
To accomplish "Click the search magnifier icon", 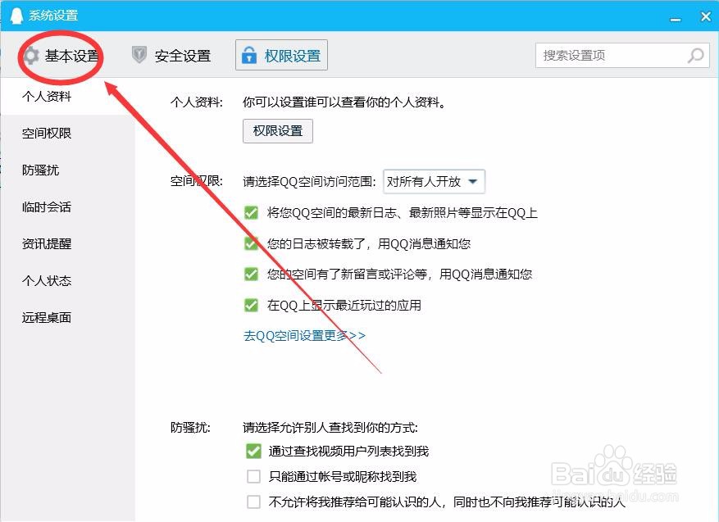I will pyautogui.click(x=695, y=56).
